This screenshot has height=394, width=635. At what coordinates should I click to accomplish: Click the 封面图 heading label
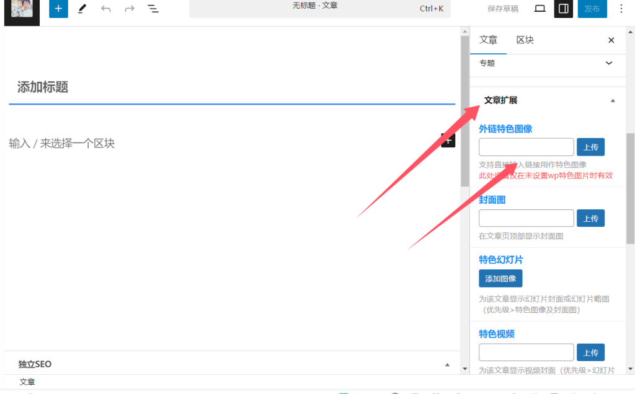[492, 200]
